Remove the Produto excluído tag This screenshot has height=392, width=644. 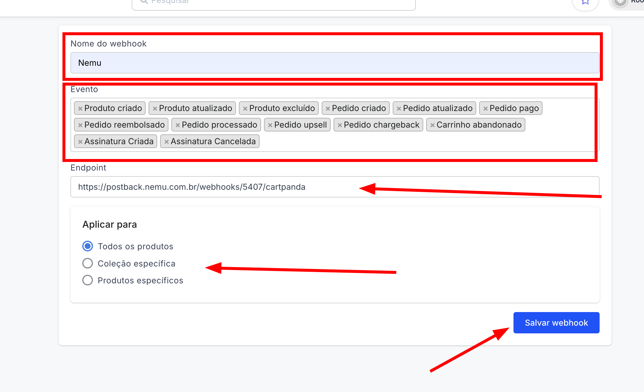point(245,109)
